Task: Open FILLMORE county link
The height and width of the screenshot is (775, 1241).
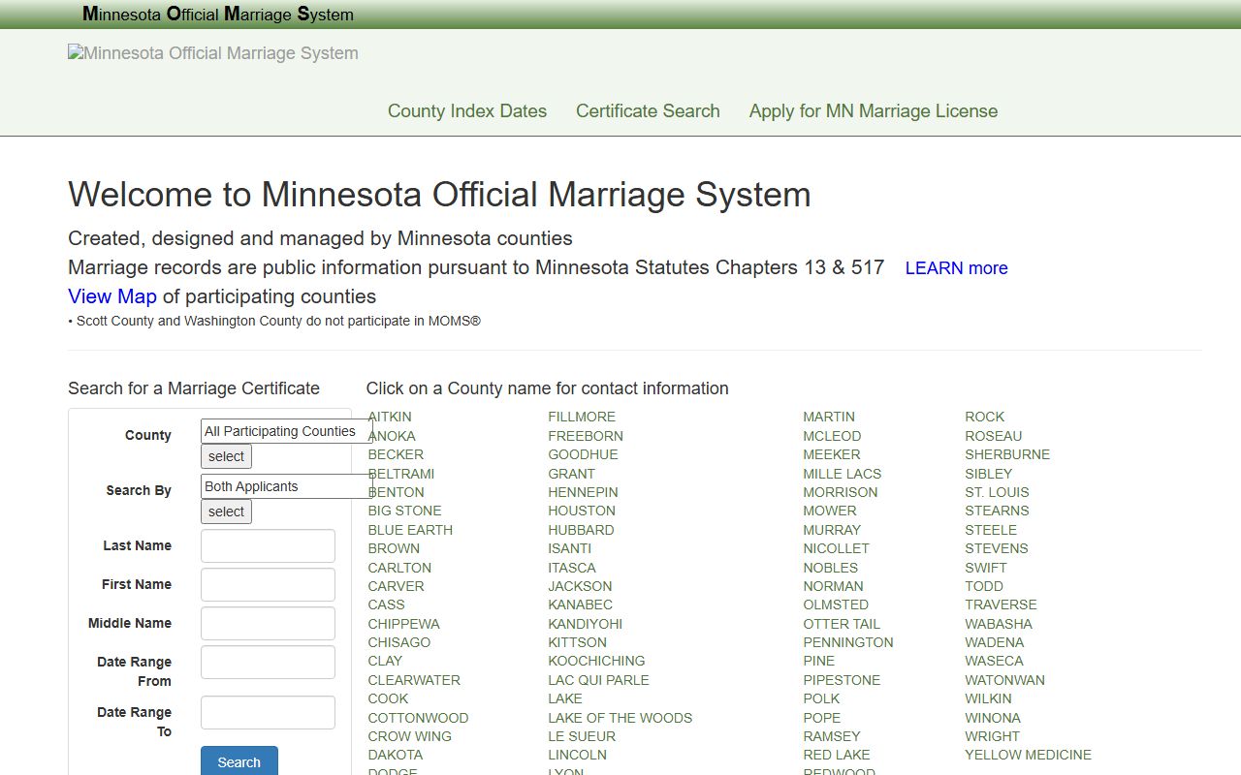Action: point(582,417)
